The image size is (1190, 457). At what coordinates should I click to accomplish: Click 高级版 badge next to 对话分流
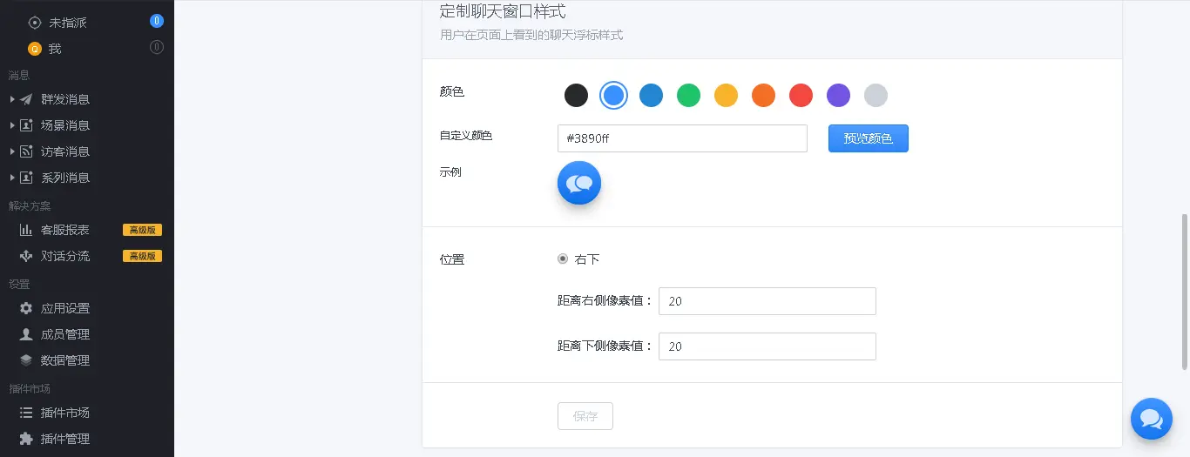[142, 256]
